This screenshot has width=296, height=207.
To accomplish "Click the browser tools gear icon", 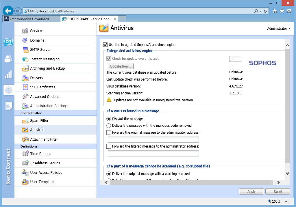I will (289, 11).
